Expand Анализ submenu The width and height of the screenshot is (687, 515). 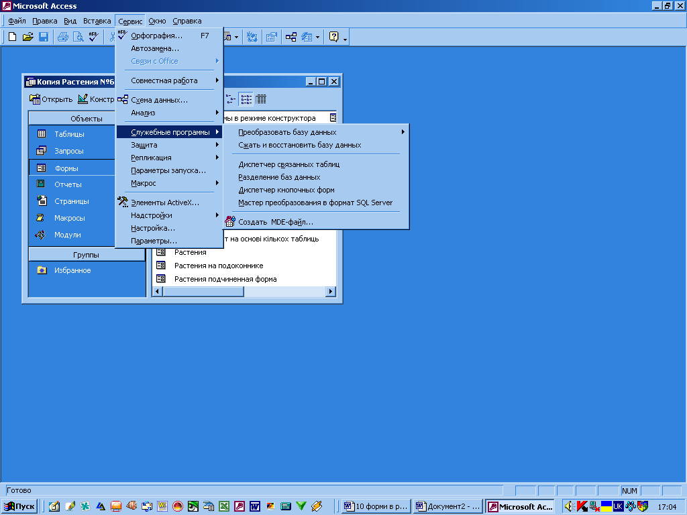click(x=169, y=113)
